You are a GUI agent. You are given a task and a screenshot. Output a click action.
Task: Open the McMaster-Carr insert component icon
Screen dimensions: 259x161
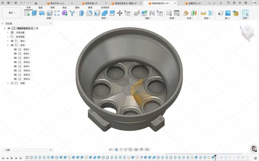[x=236, y=13]
